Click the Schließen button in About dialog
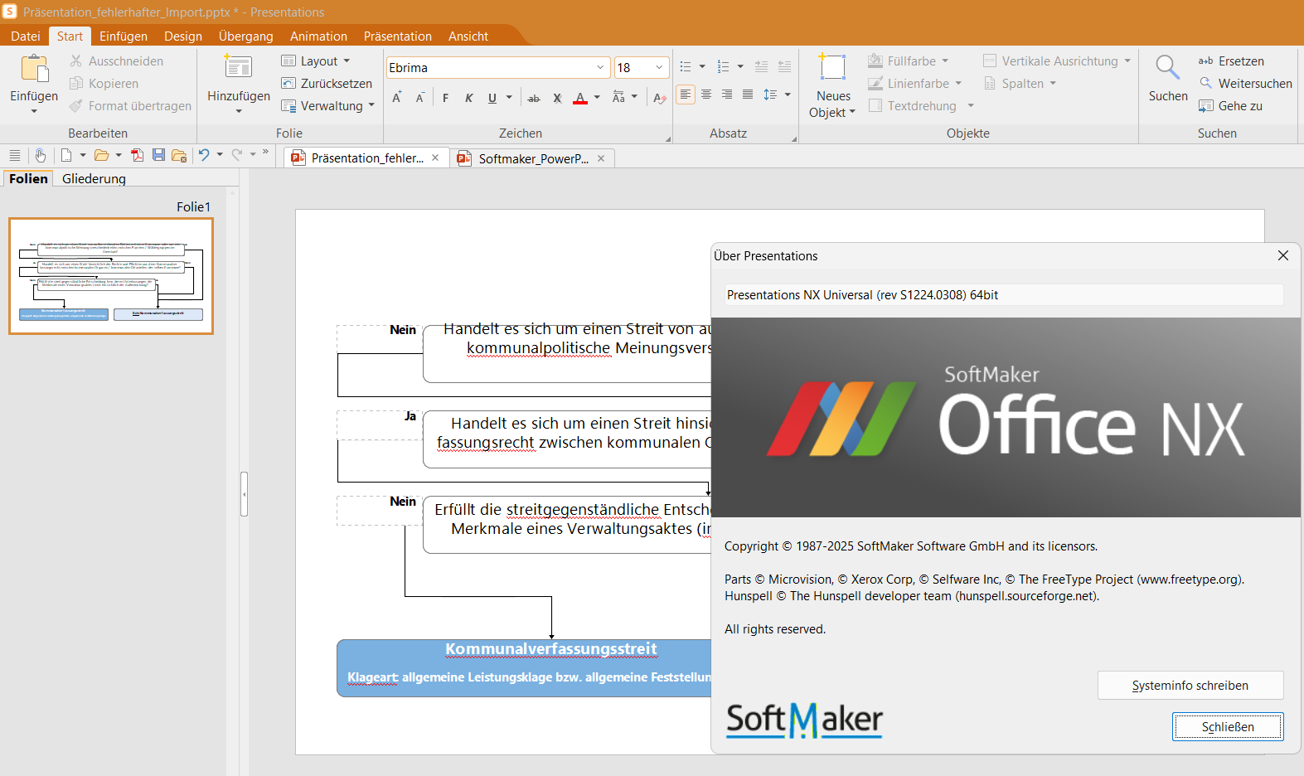The height and width of the screenshot is (776, 1304). 1228,727
